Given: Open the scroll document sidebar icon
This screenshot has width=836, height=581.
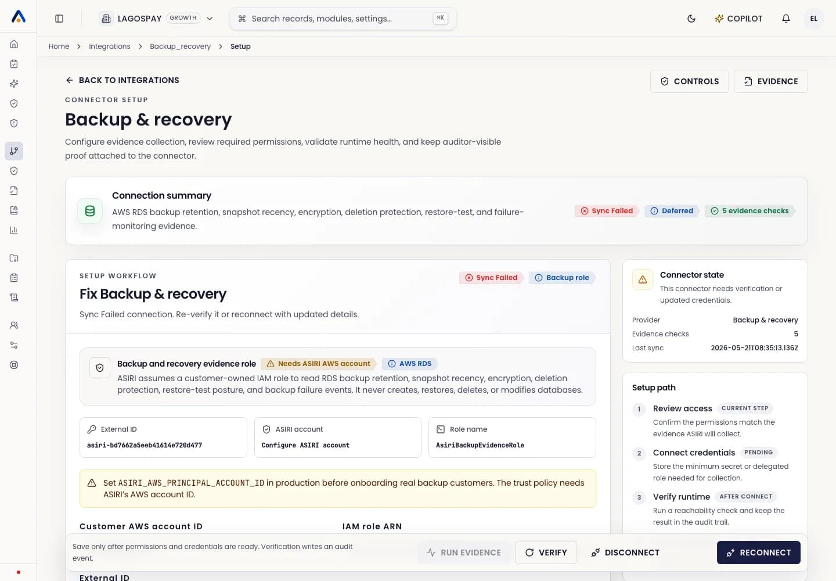Looking at the screenshot, I should pyautogui.click(x=14, y=297).
